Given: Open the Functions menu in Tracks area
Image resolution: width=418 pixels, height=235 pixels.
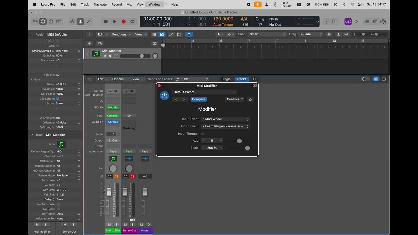Looking at the screenshot, I should tap(121, 34).
